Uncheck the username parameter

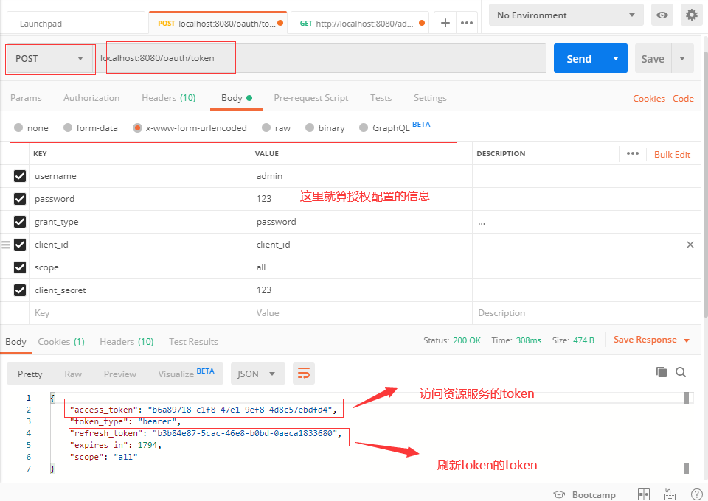pos(20,175)
